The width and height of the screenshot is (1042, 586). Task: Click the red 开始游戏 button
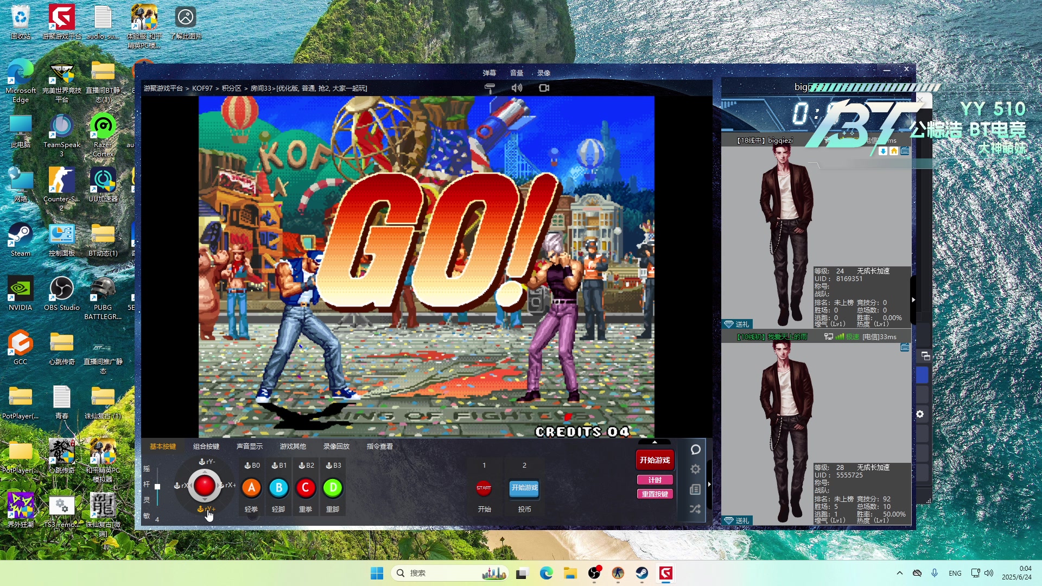click(x=655, y=460)
